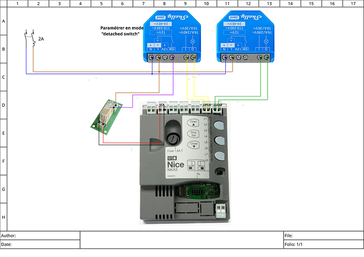
Task: Click the L8 LED label on Nice unit
Action: pyautogui.click(x=206, y=160)
